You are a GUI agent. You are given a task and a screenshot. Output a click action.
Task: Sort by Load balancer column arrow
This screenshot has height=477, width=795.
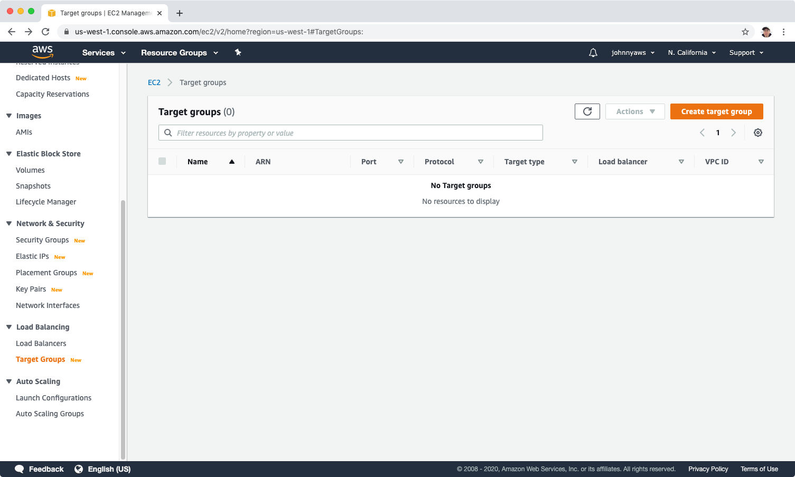point(681,162)
